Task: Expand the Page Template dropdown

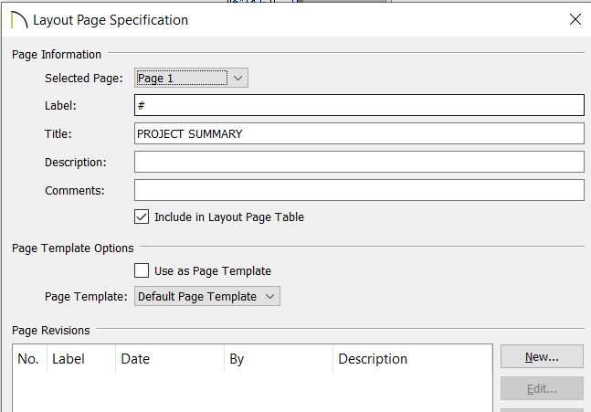Action: [x=207, y=296]
